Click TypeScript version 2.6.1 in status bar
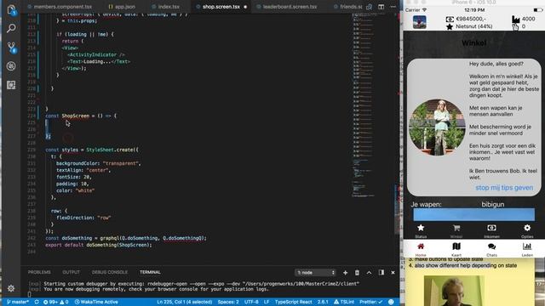 tap(323, 302)
